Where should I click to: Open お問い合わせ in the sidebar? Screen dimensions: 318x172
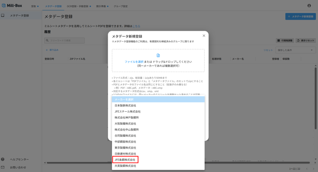[x=18, y=168]
